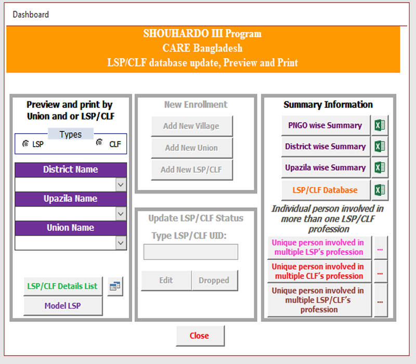Image resolution: width=416 pixels, height=364 pixels.
Task: Select the CLF type radio button
Action: [x=99, y=142]
